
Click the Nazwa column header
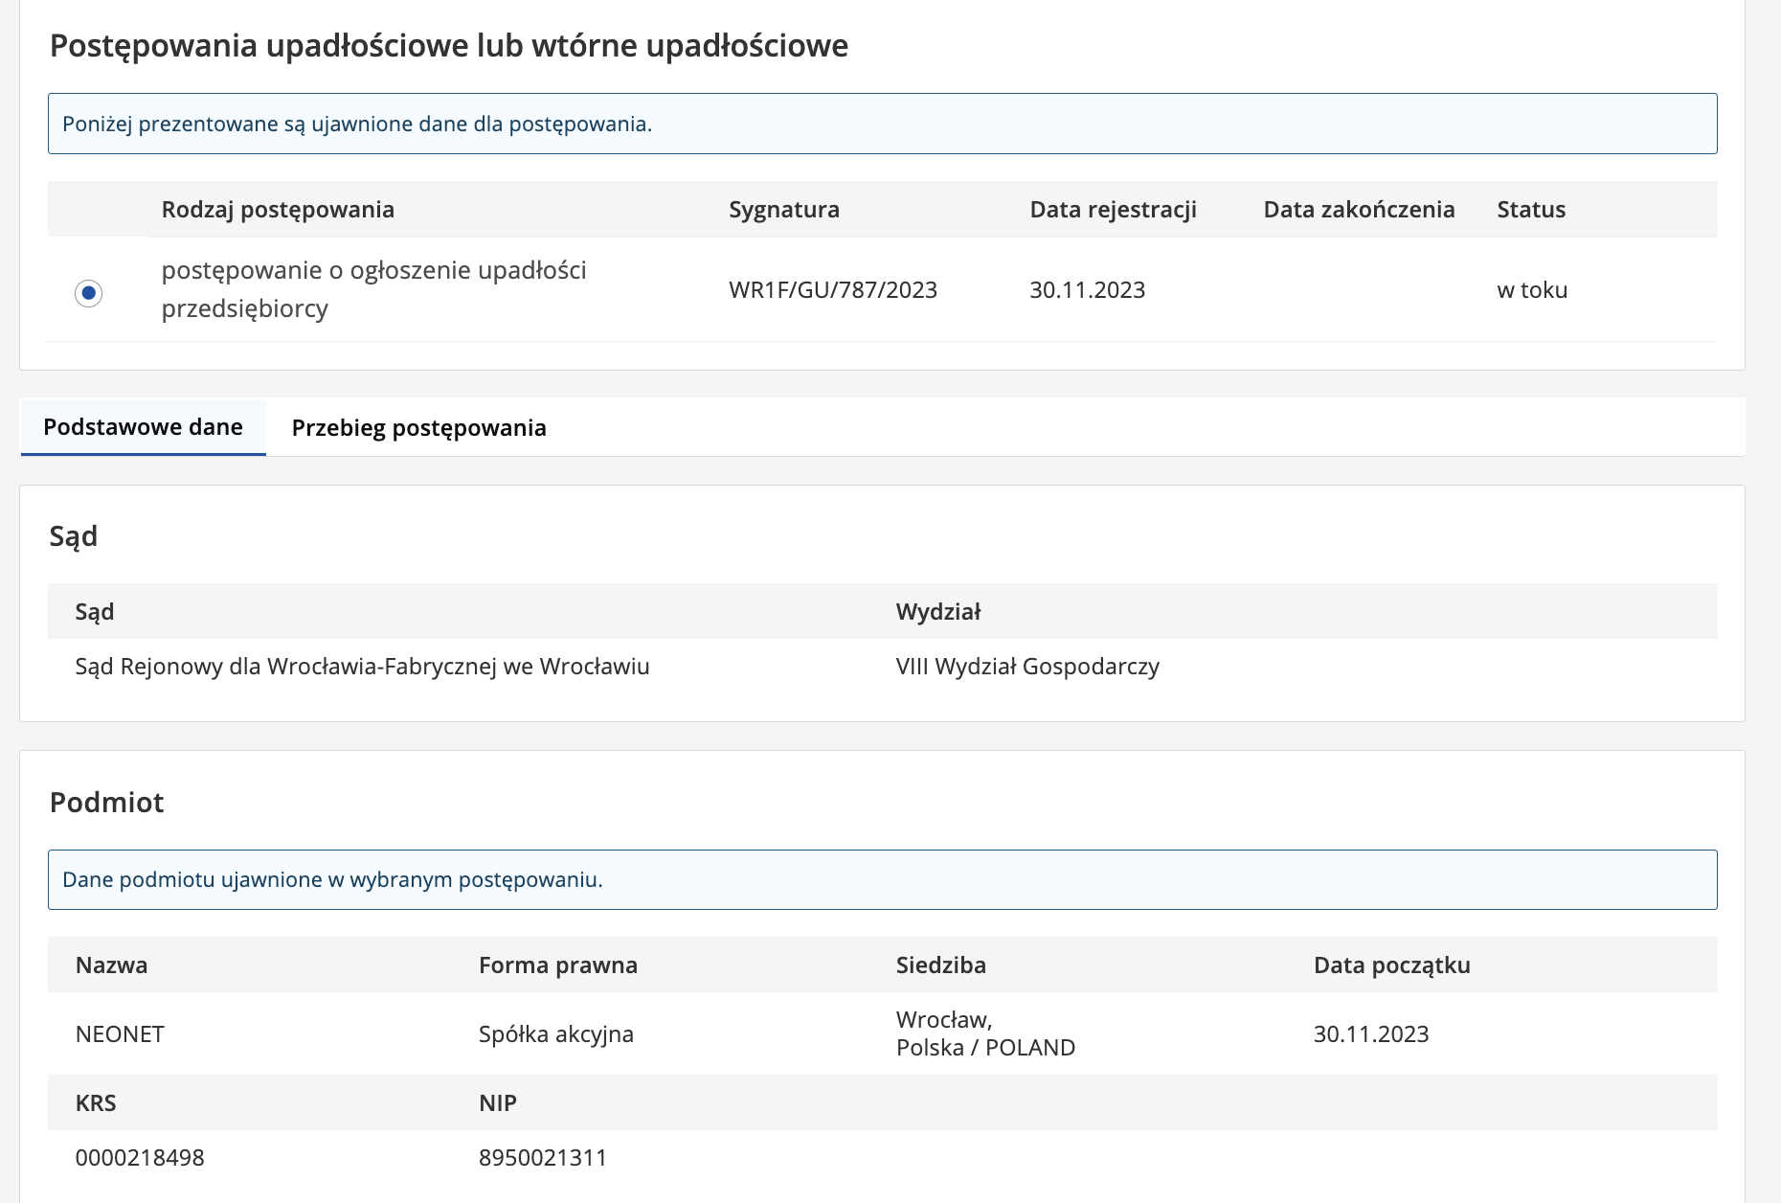(x=111, y=965)
